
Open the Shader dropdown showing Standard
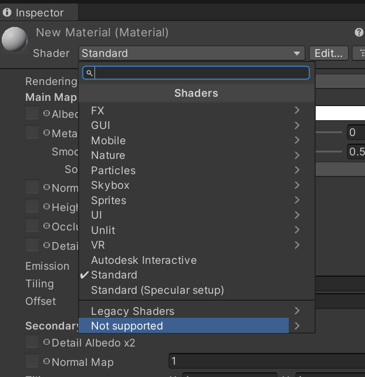(x=192, y=53)
